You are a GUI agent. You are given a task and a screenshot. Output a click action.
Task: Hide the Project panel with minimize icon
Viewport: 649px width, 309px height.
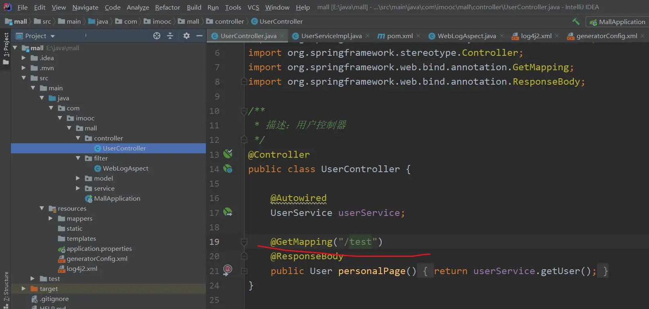click(199, 36)
